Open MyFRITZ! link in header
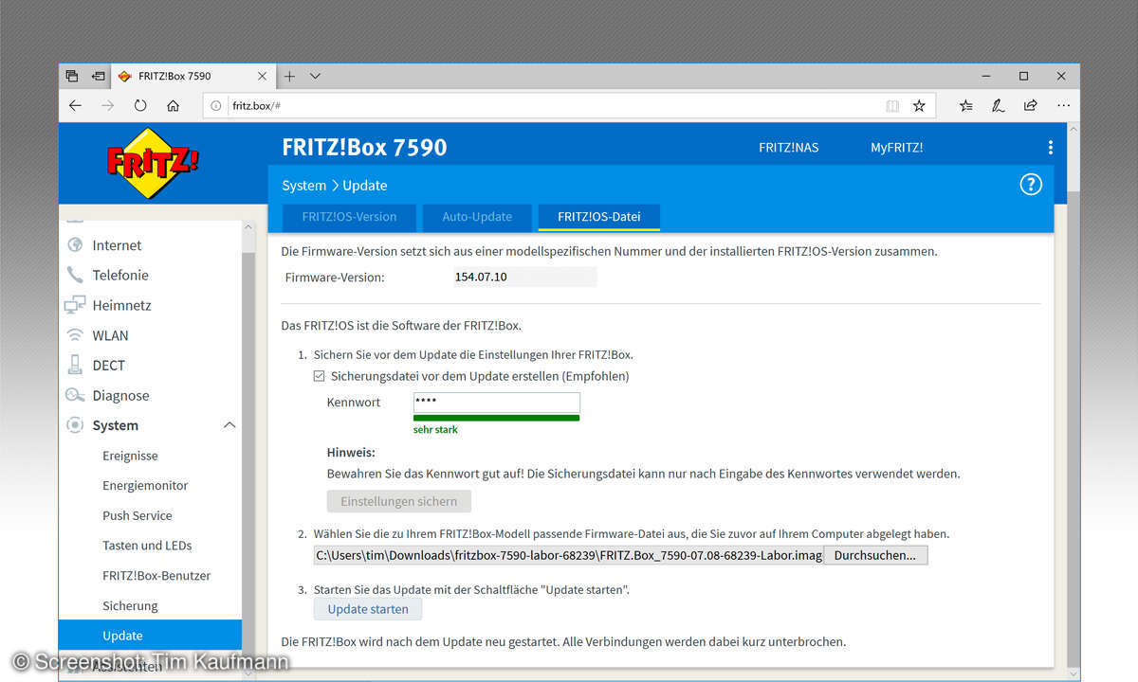This screenshot has width=1138, height=682. (896, 148)
